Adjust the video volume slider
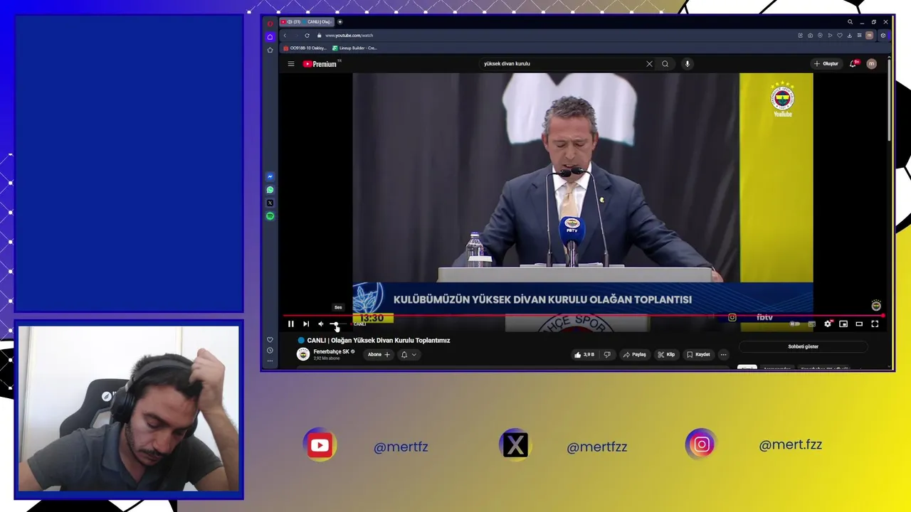 coord(337,324)
